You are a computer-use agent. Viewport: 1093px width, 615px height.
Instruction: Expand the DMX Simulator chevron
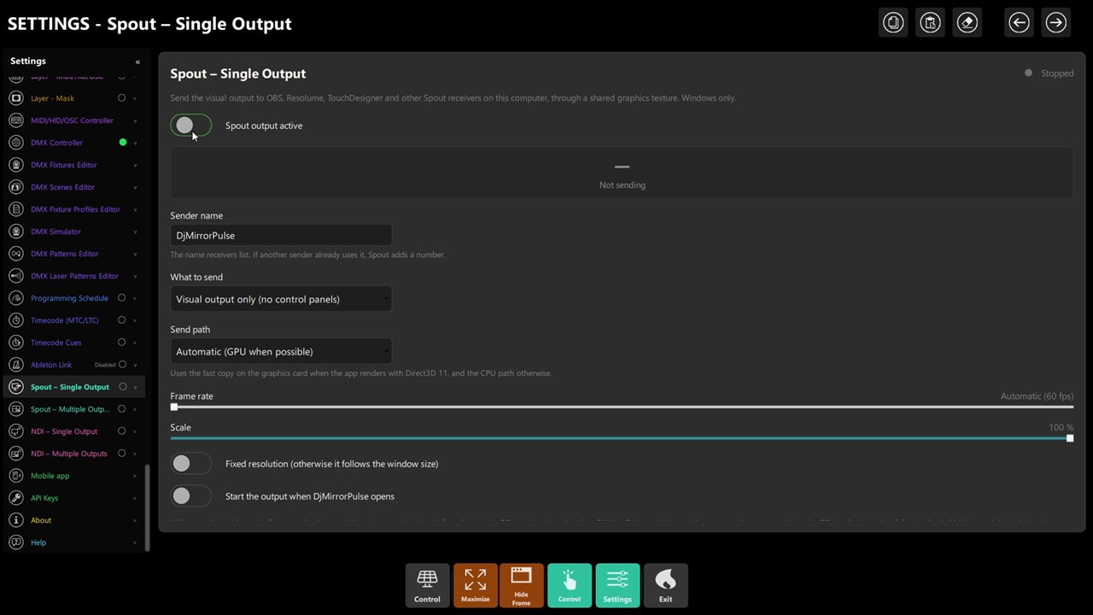135,231
